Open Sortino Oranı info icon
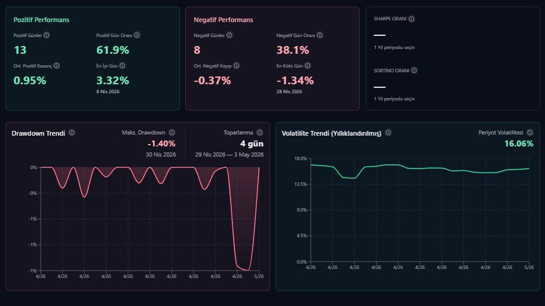 (414, 71)
